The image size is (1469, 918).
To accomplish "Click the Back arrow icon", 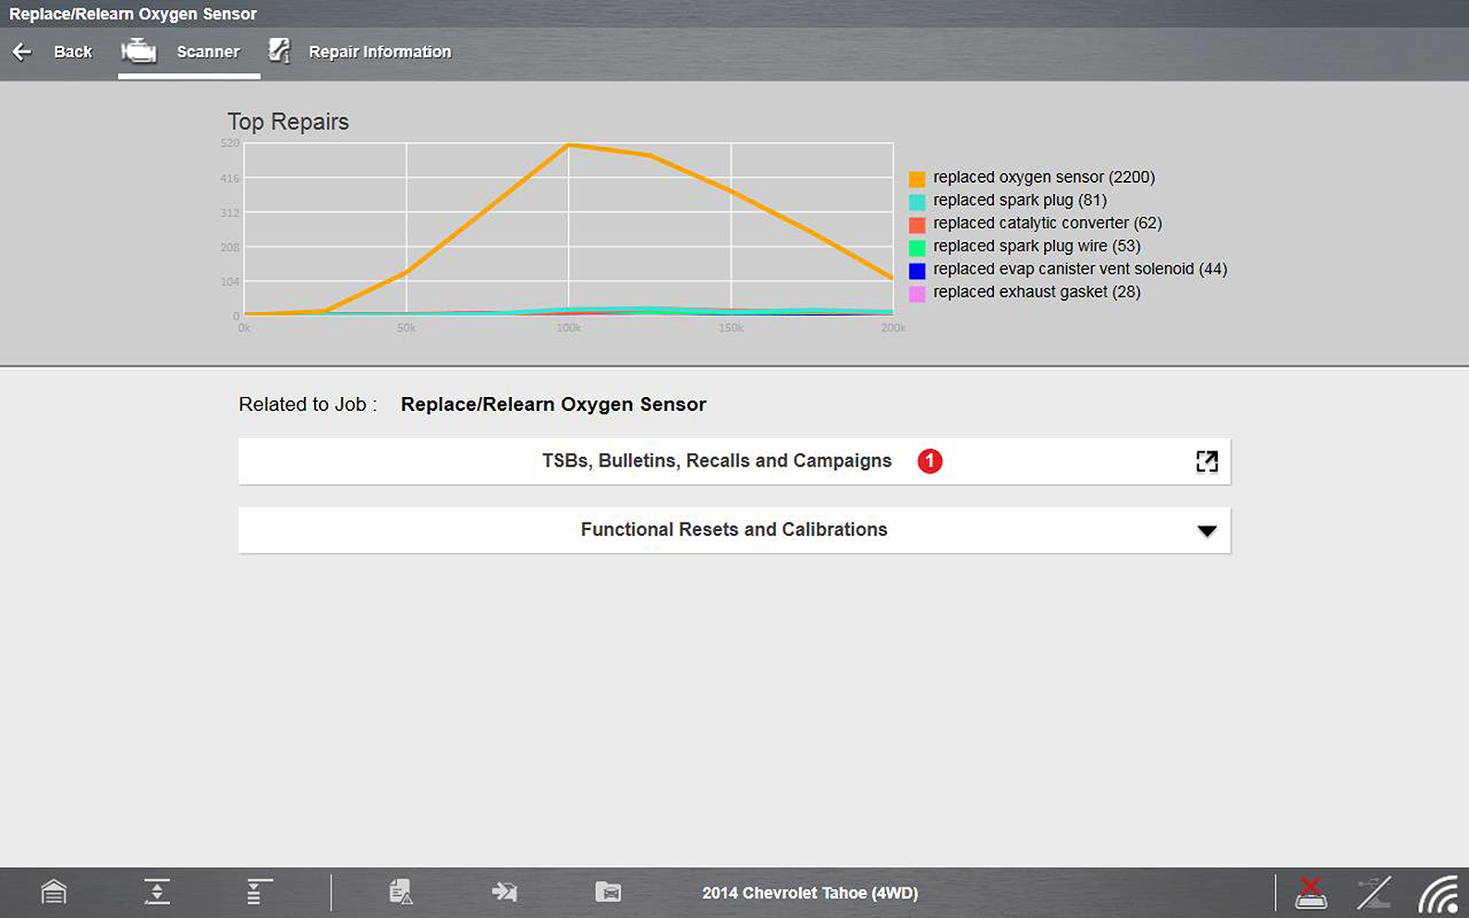I will (x=22, y=52).
